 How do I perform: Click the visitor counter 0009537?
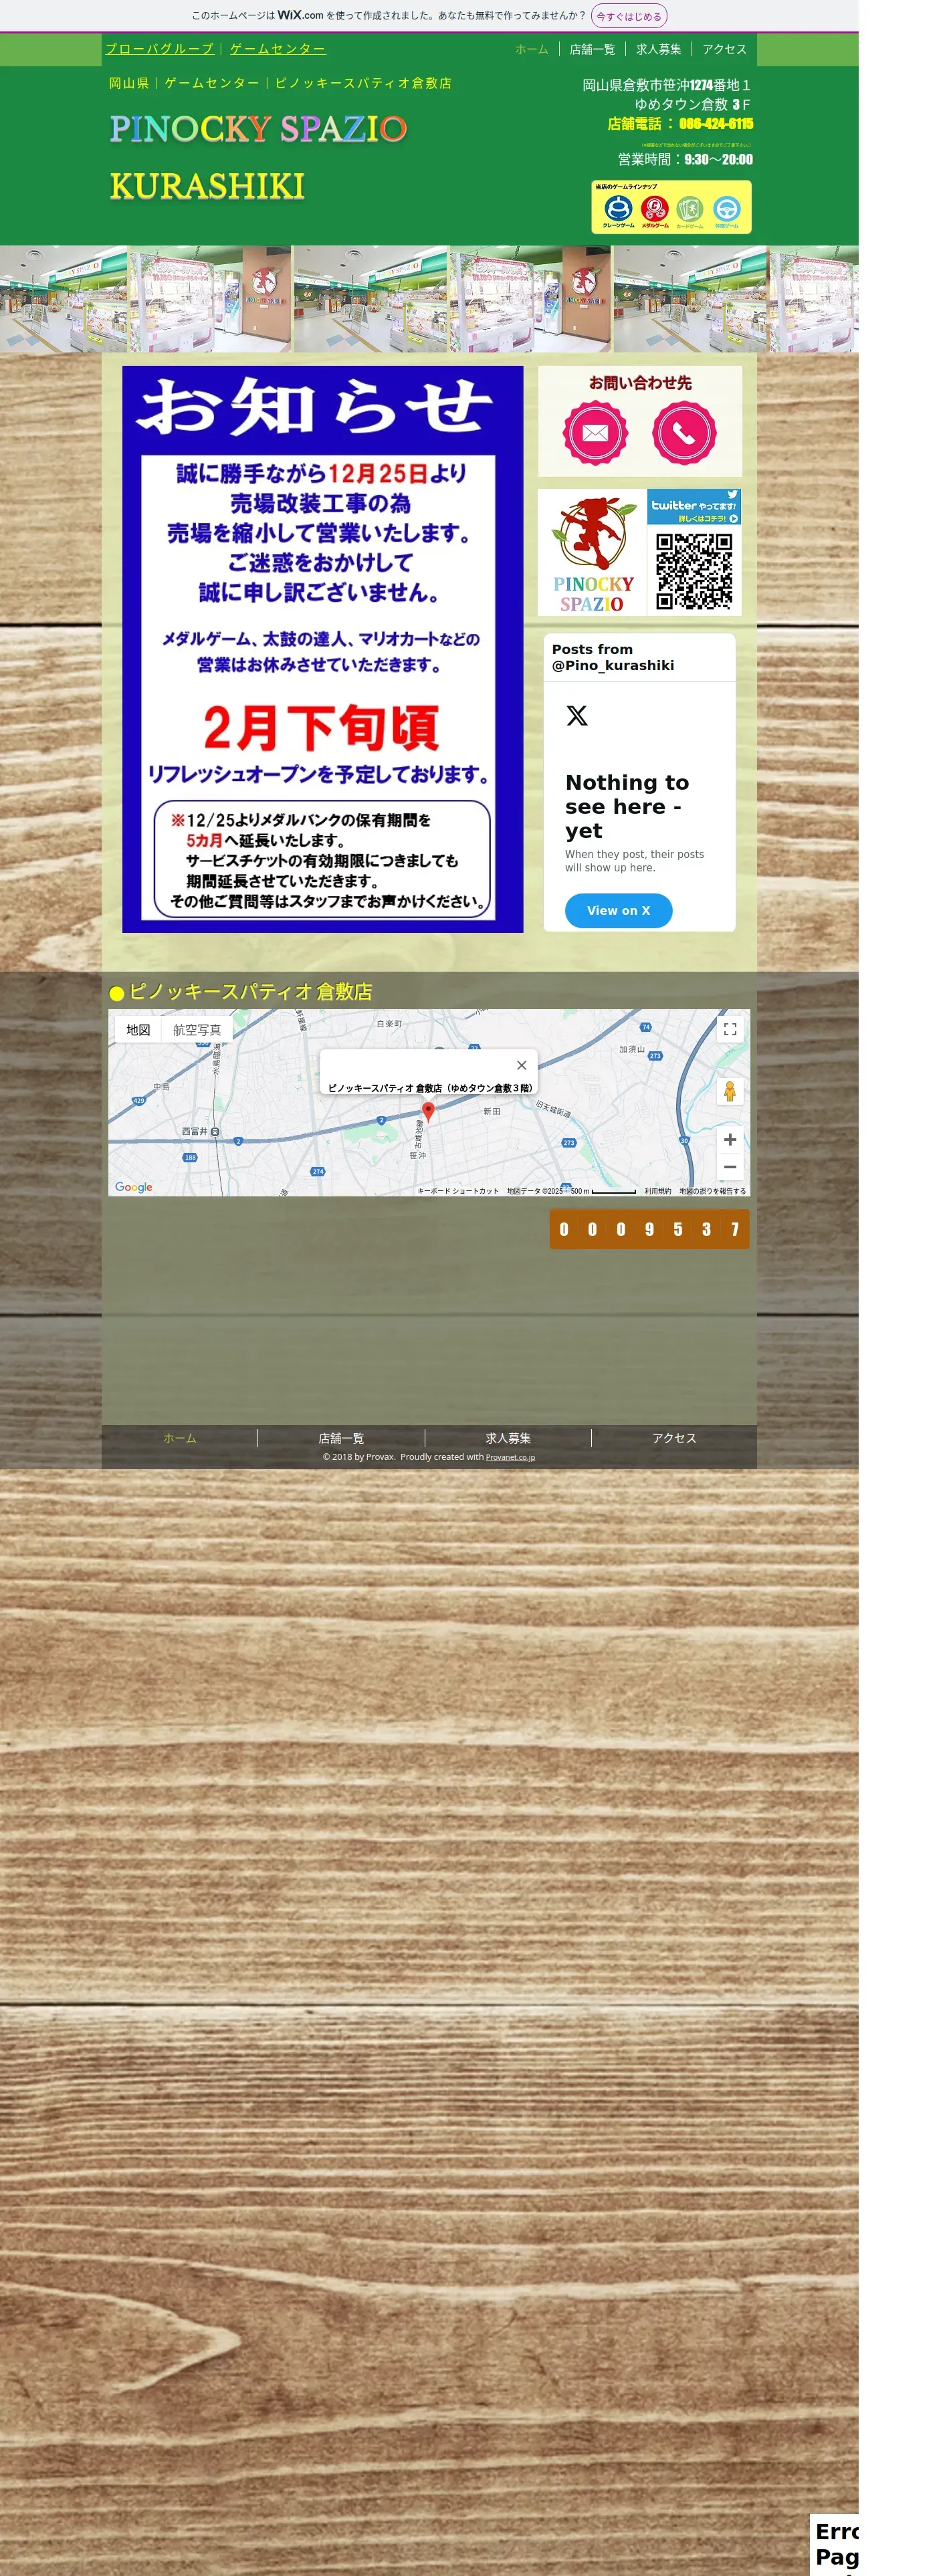click(649, 1229)
